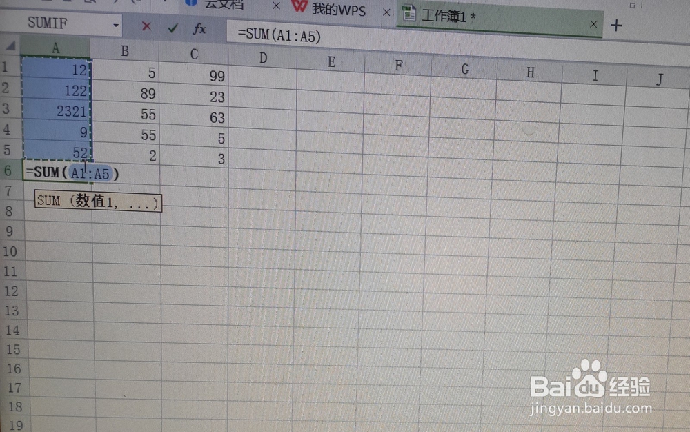
Task: Click the select-all corner triangle
Action: click(10, 46)
